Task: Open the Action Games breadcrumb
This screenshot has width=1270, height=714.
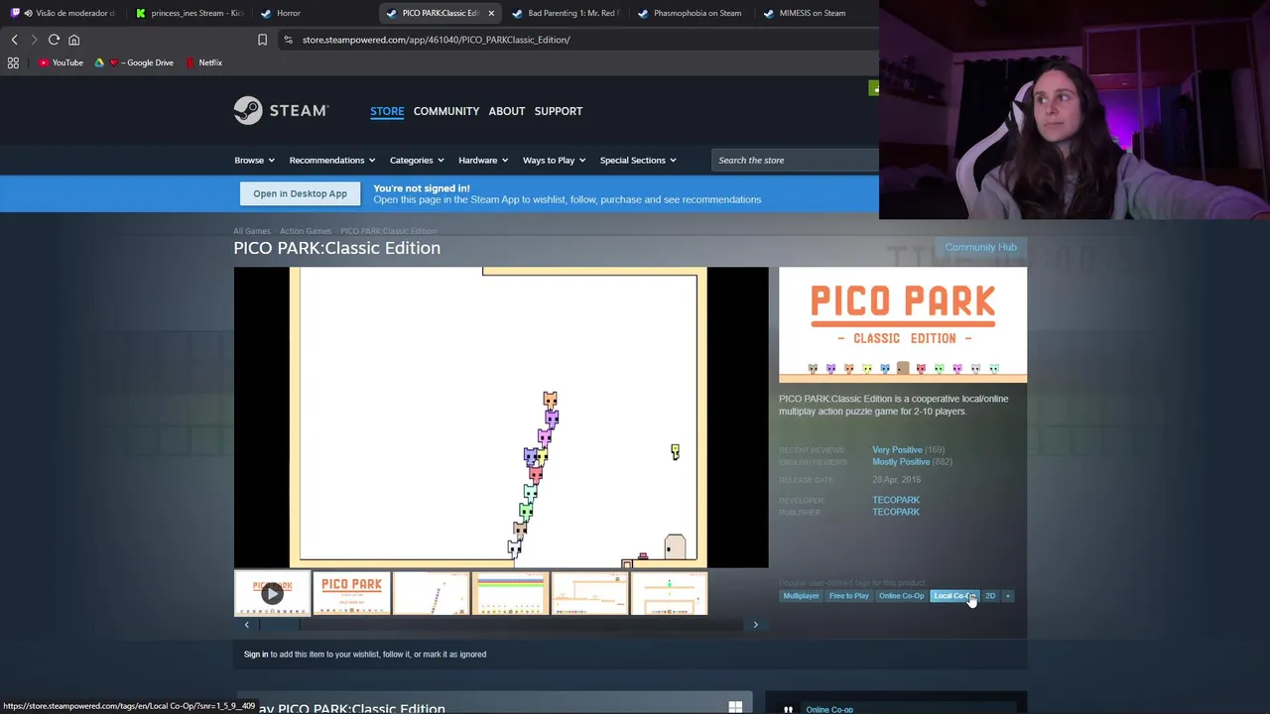Action: coord(306,231)
